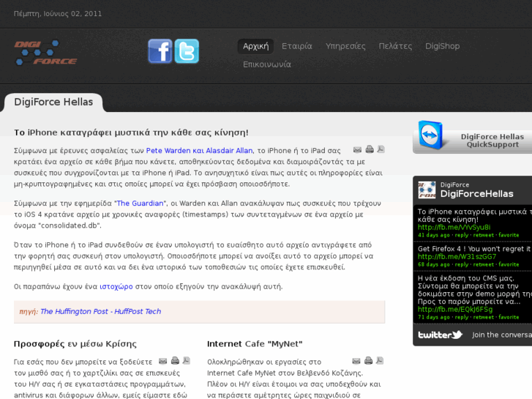Open the 71 days ago timestamp

pos(434,317)
